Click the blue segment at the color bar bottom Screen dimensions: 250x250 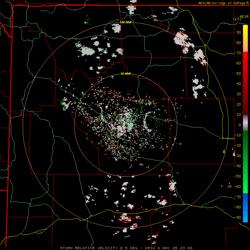coord(245,207)
